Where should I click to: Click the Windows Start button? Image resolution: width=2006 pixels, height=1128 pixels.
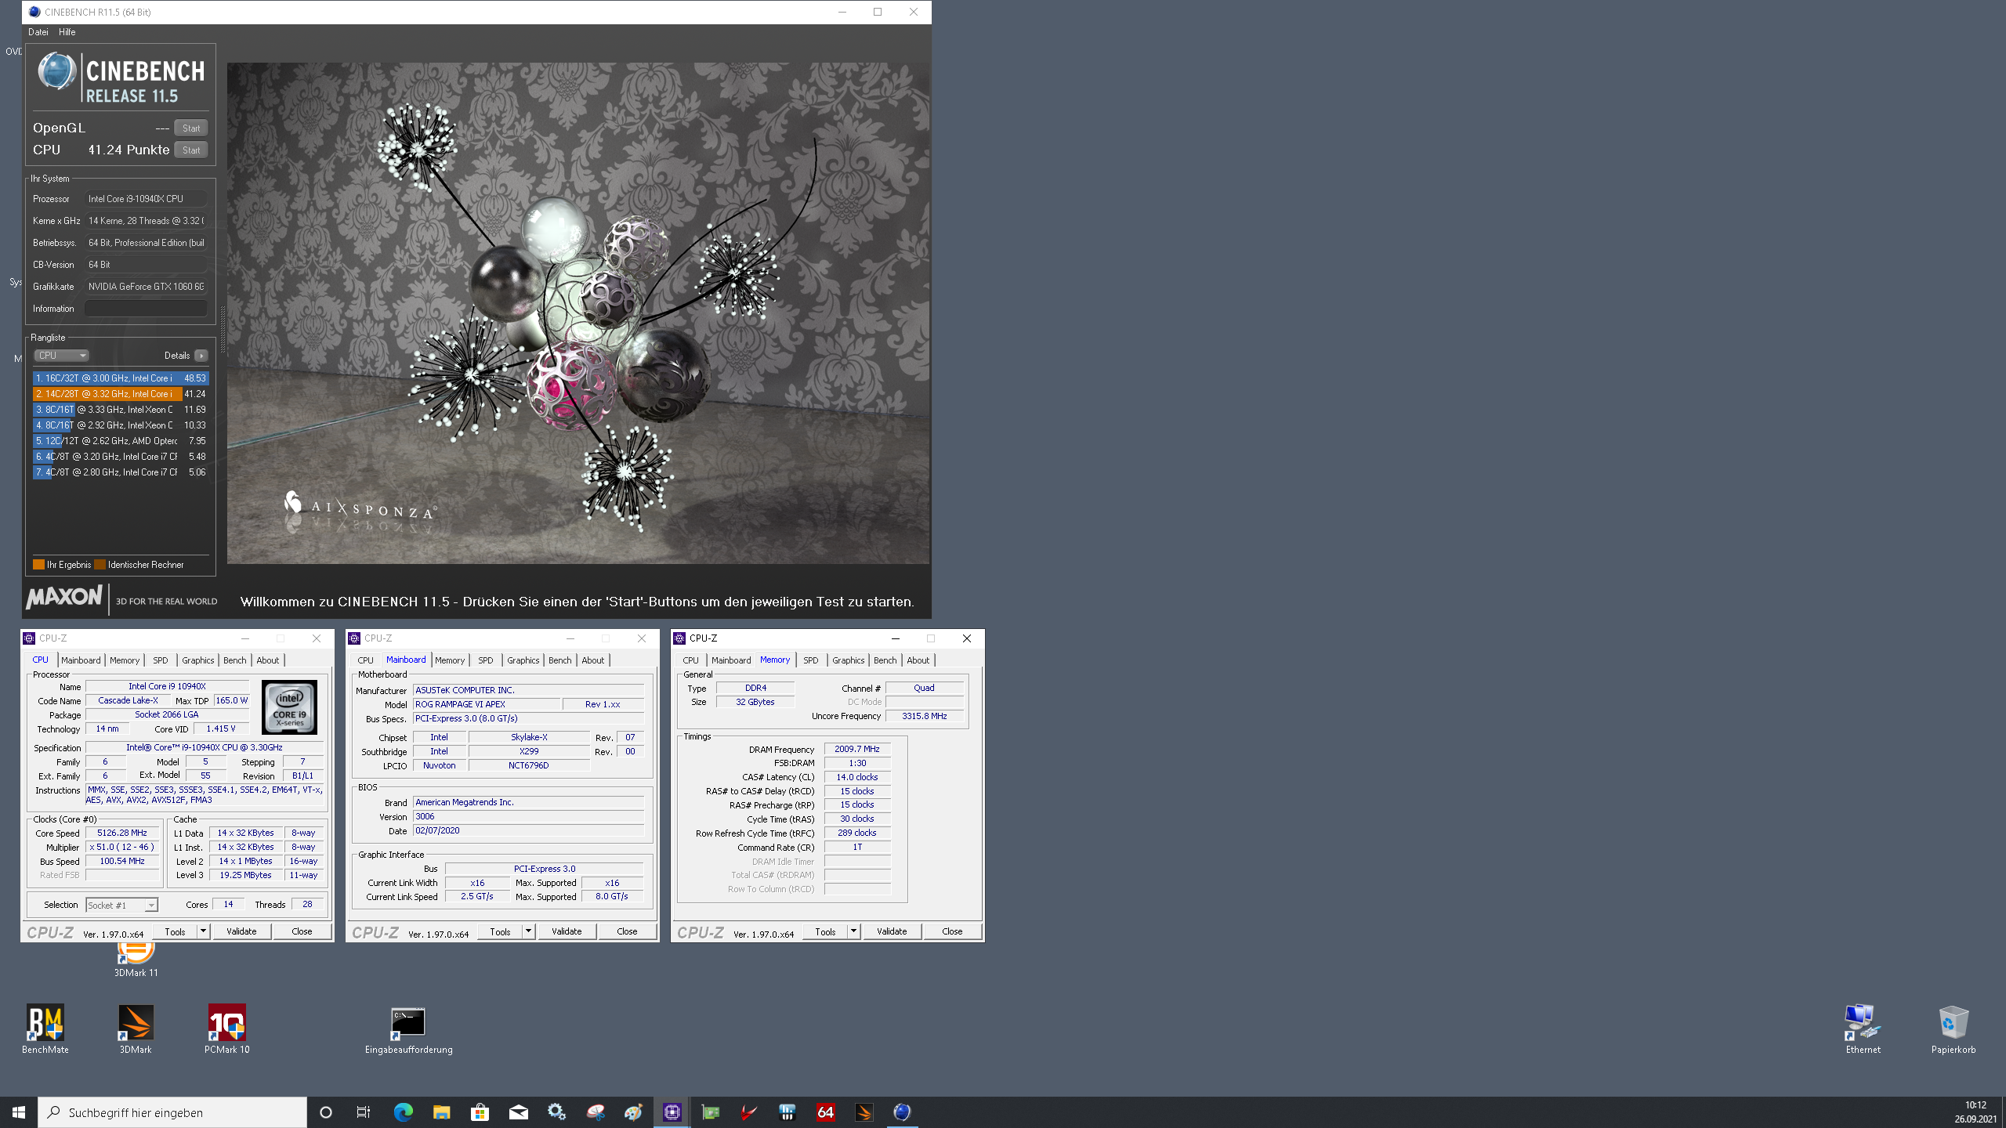[19, 1112]
